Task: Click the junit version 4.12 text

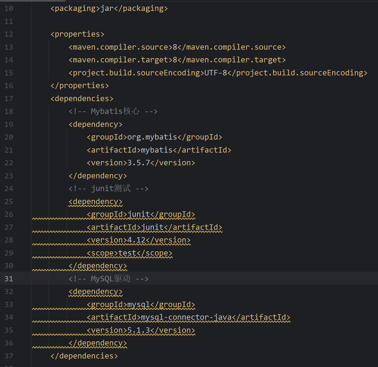Action: tap(136, 240)
